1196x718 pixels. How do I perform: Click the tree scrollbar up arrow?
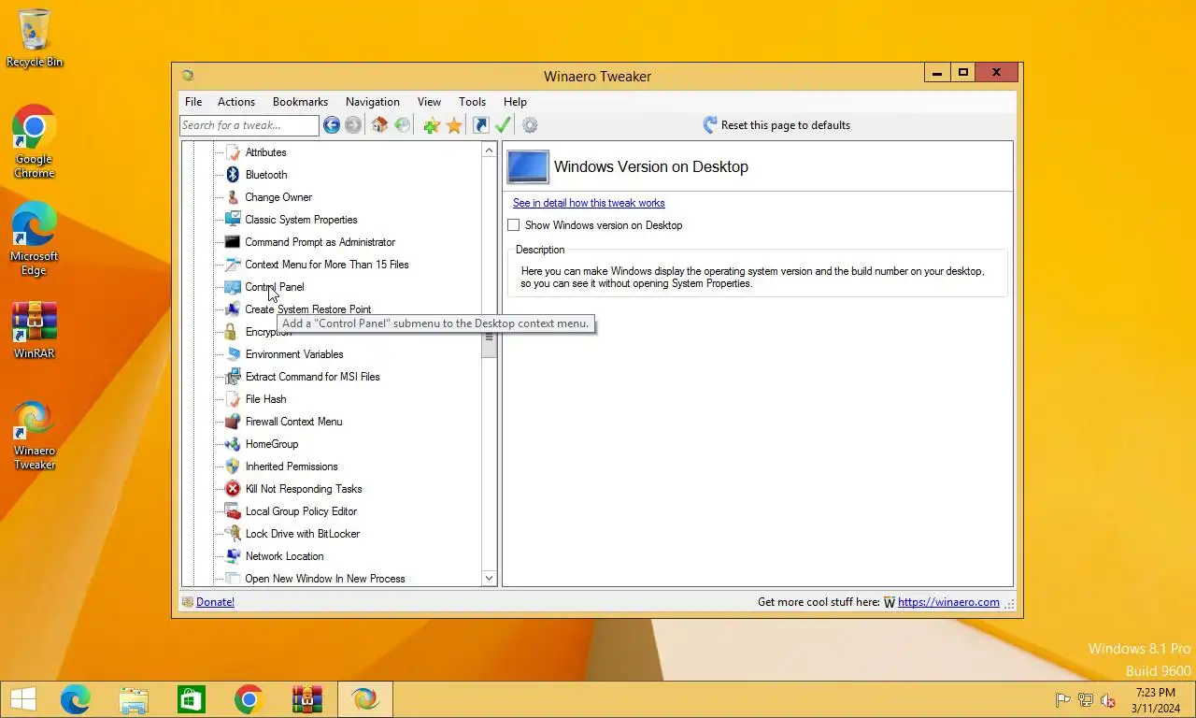(489, 150)
